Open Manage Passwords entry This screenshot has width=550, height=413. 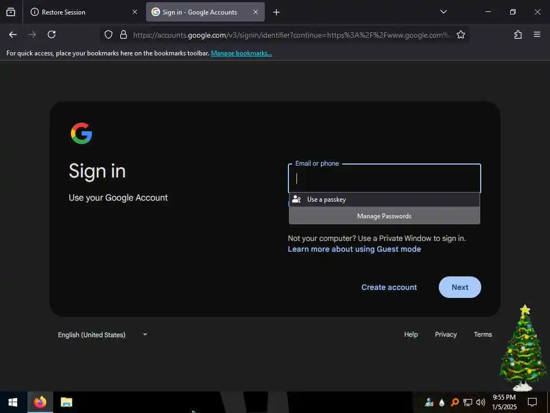point(384,216)
